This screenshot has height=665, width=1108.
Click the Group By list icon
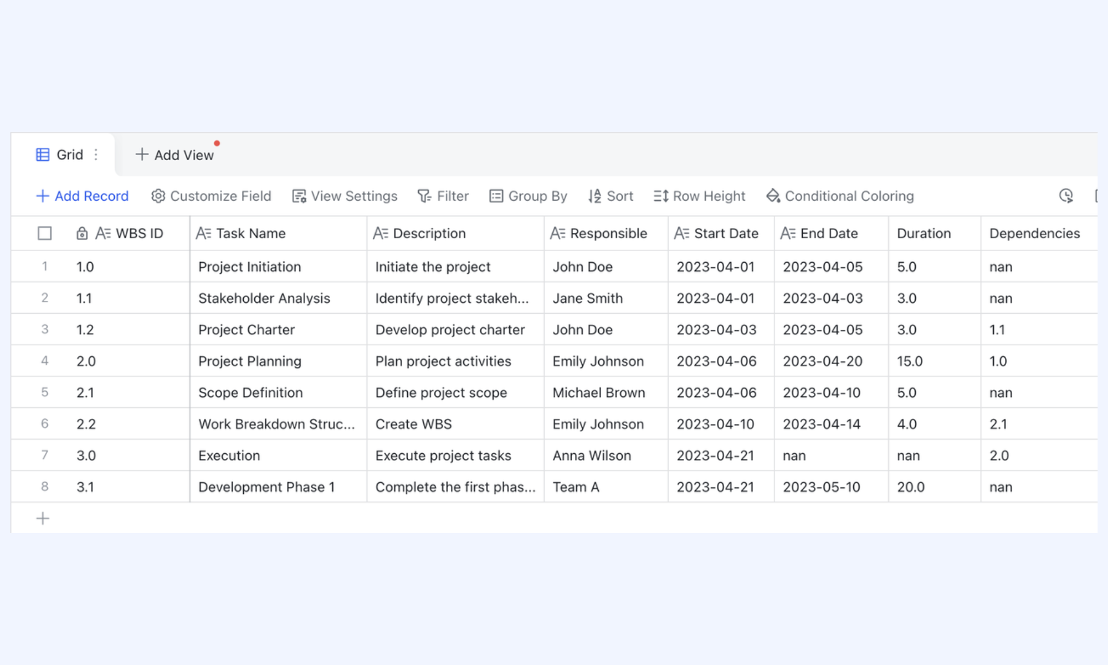496,196
